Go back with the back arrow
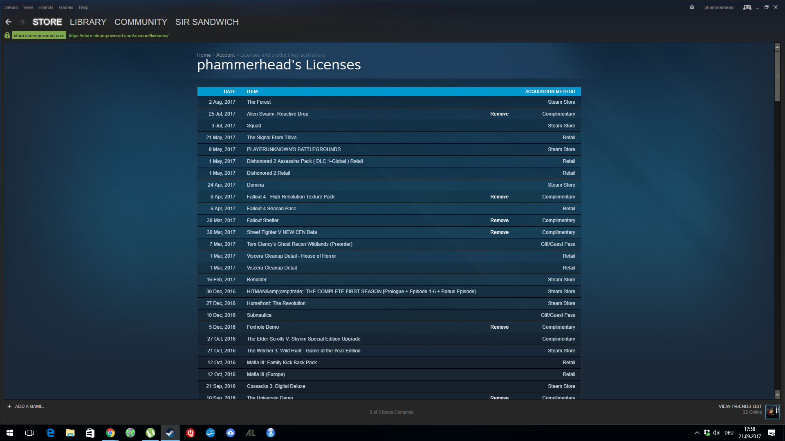 pyautogui.click(x=8, y=22)
